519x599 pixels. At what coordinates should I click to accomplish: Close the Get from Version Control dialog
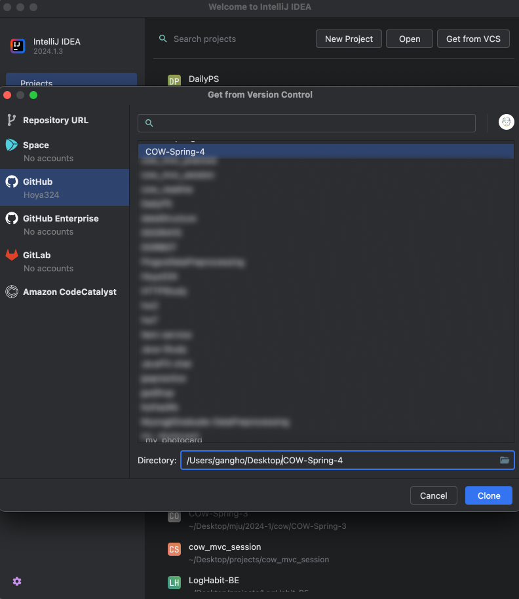(7, 95)
